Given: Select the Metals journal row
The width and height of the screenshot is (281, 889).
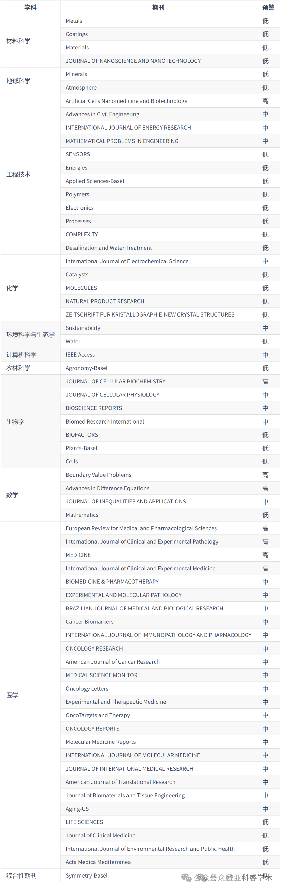Looking at the screenshot, I should pyautogui.click(x=170, y=21).
